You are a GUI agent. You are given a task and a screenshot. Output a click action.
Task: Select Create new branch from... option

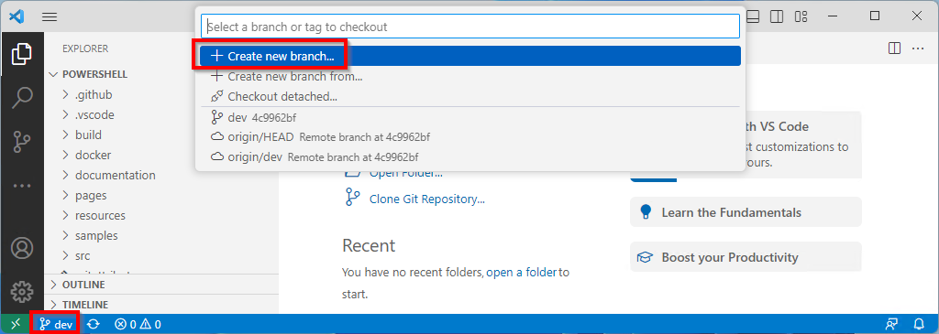(470, 77)
